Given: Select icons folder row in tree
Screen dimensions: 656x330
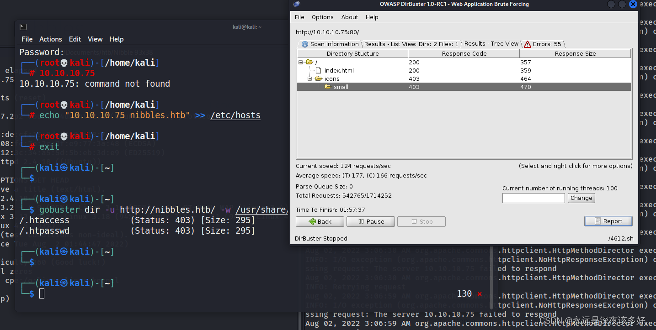Looking at the screenshot, I should [x=464, y=79].
